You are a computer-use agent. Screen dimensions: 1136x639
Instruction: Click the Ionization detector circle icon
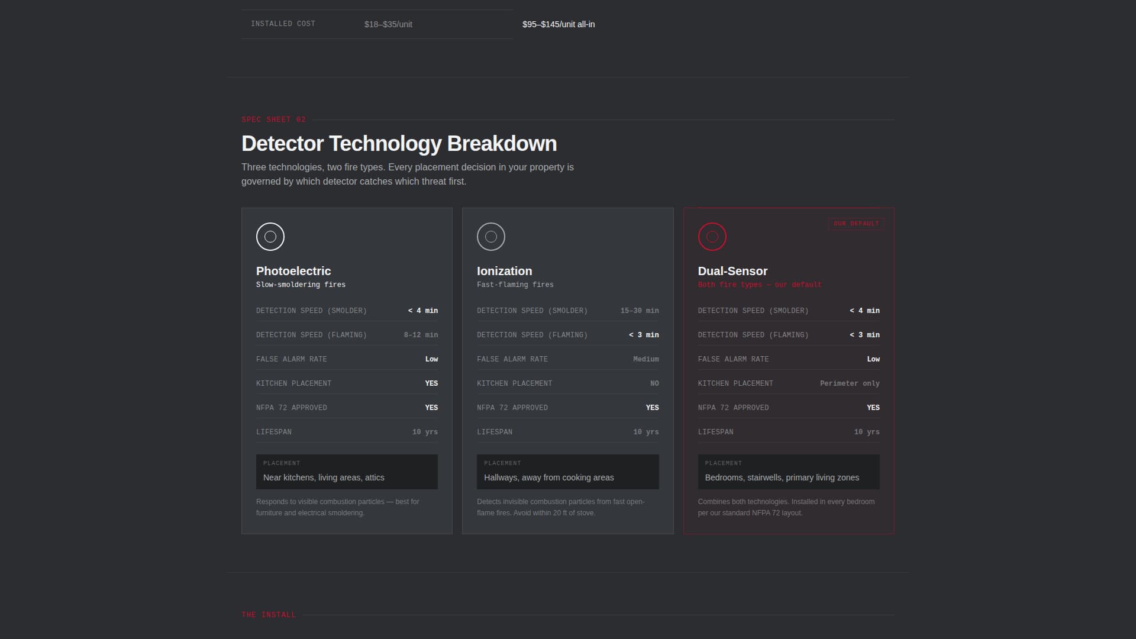(x=490, y=237)
